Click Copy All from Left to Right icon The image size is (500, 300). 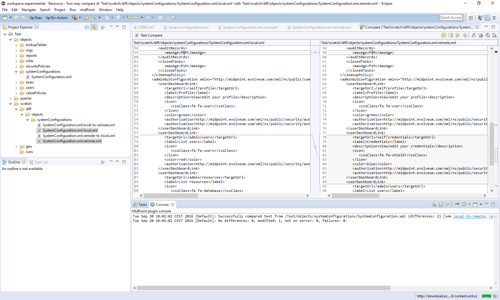444,35
